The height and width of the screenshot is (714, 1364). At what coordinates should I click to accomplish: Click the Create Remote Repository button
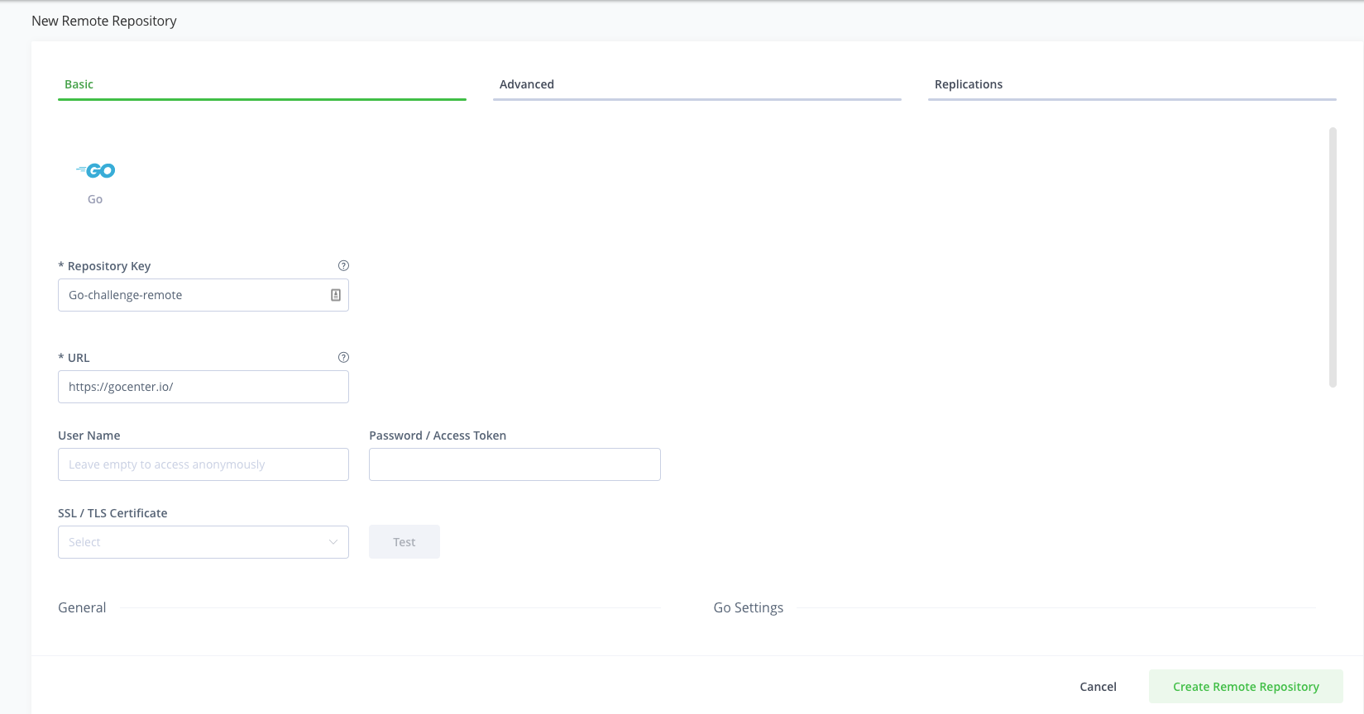pos(1245,687)
